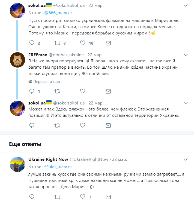Open @donbas_ukraine profile handle
The height and width of the screenshot is (201, 194).
click(66, 55)
